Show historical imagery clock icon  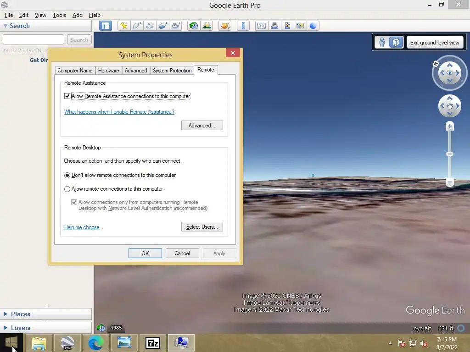[x=194, y=26]
